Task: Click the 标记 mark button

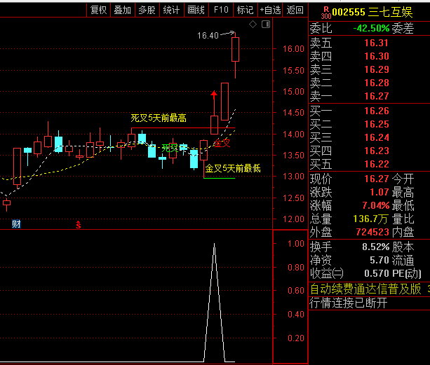Action: click(x=246, y=10)
